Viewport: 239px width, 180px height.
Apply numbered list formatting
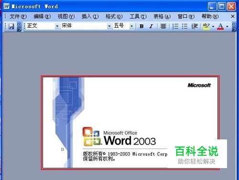[x=175, y=26]
